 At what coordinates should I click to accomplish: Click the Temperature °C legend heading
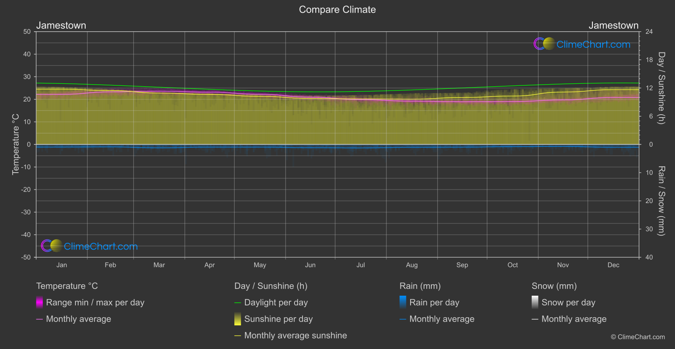[x=67, y=286]
